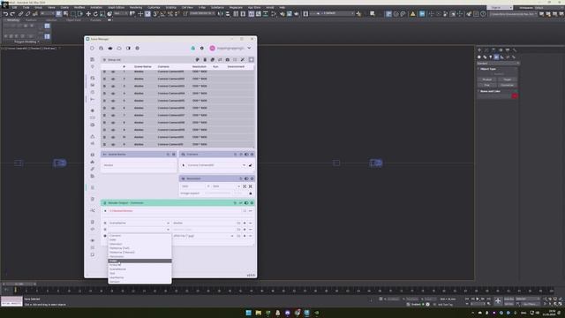Click the Play Animation button
The height and width of the screenshot is (318, 565).
[478, 299]
